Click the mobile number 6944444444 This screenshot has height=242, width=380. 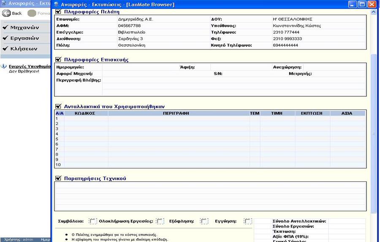click(285, 45)
